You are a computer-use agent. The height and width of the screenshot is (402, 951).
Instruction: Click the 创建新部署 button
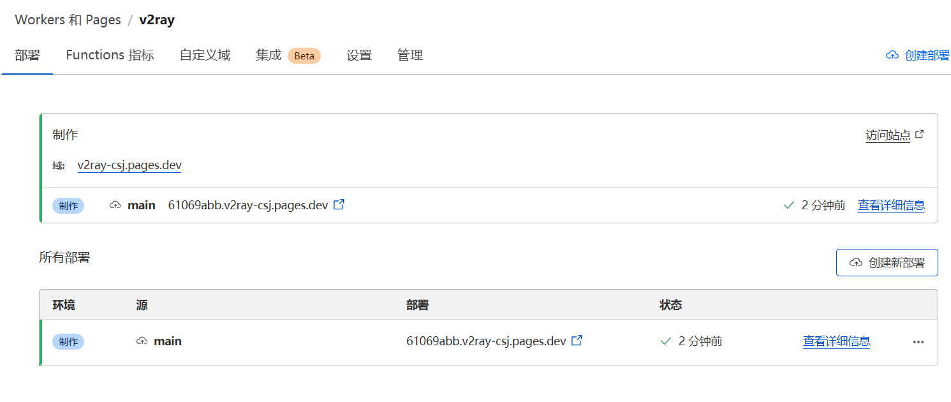coord(887,262)
